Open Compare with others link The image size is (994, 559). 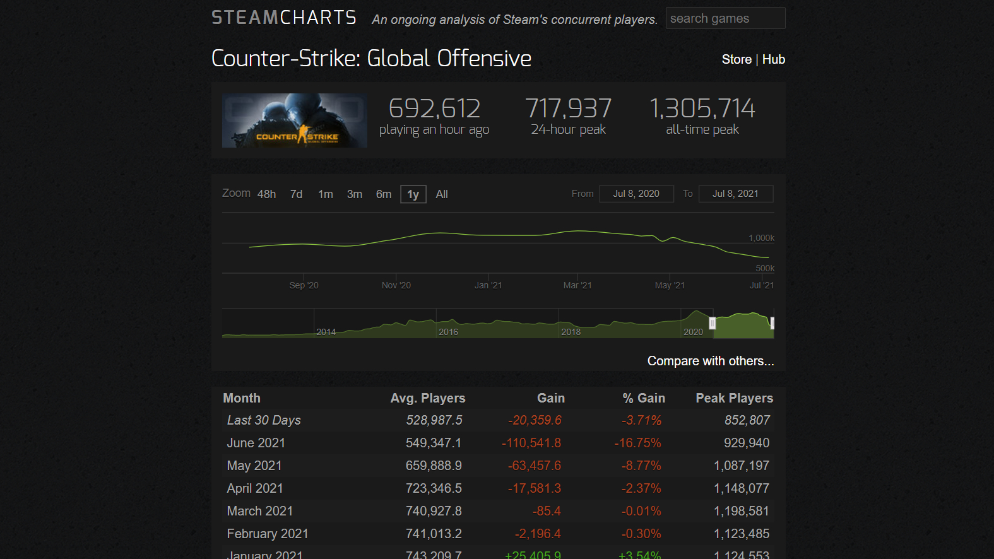click(711, 361)
